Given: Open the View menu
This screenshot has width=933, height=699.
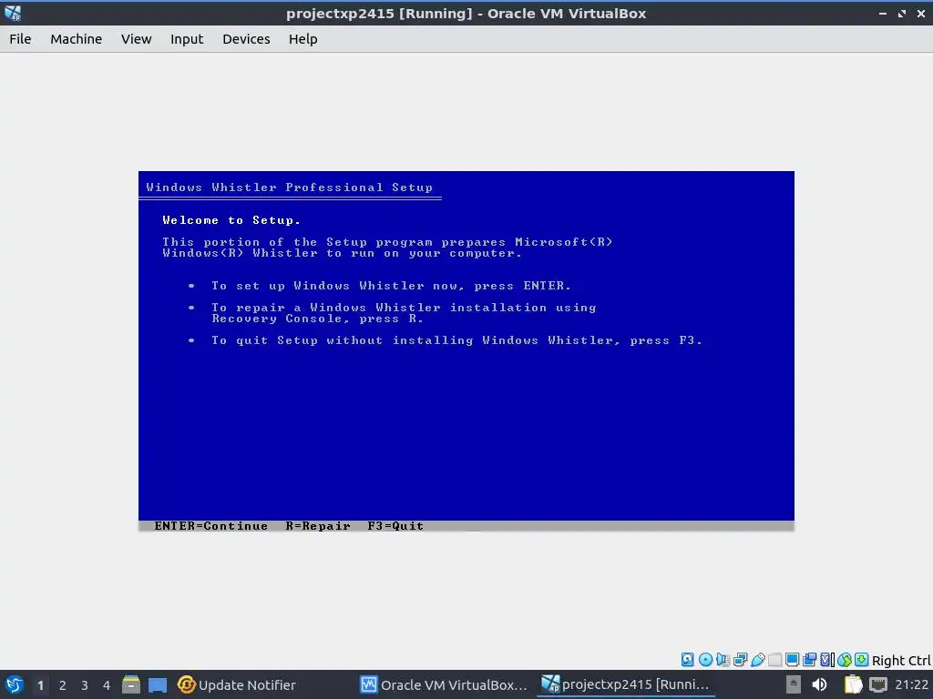Looking at the screenshot, I should pyautogui.click(x=137, y=39).
